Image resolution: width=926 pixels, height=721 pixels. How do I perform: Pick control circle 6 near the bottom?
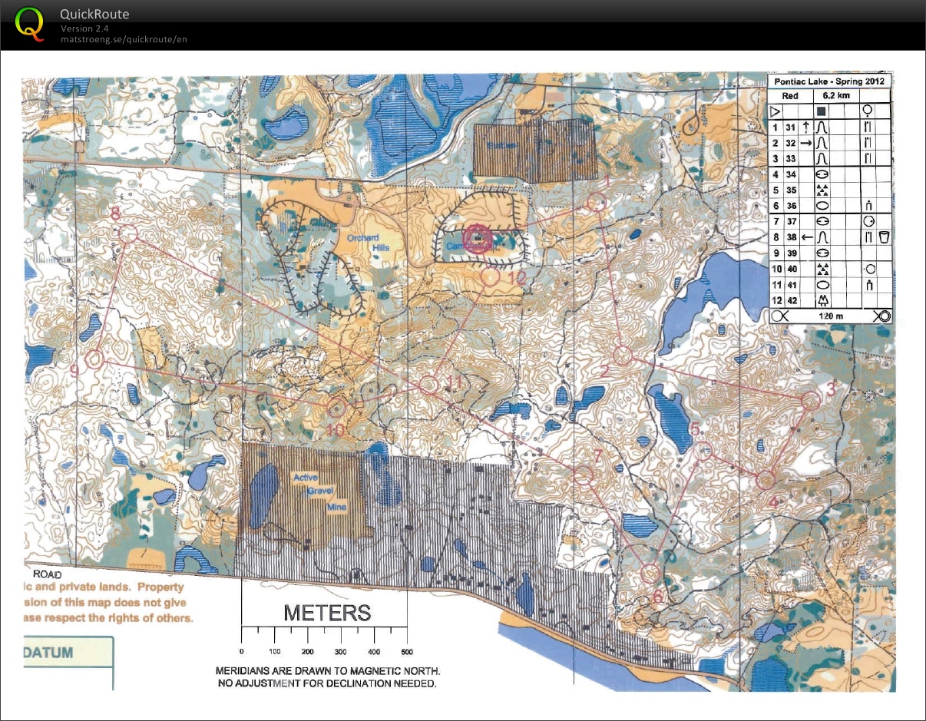(650, 572)
